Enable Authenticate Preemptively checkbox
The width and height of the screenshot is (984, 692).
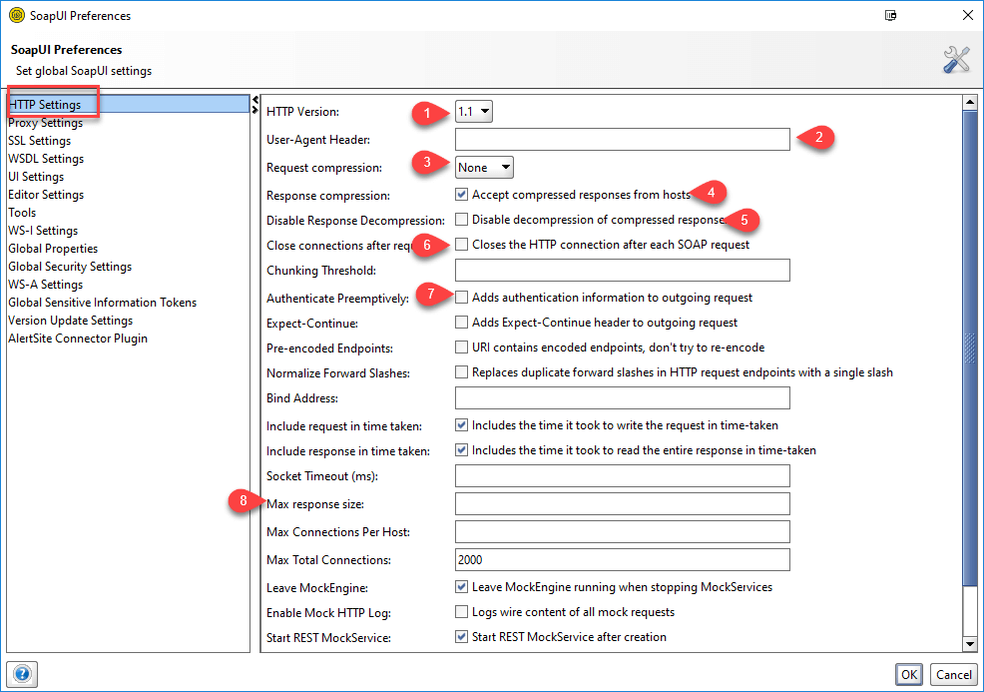(462, 298)
